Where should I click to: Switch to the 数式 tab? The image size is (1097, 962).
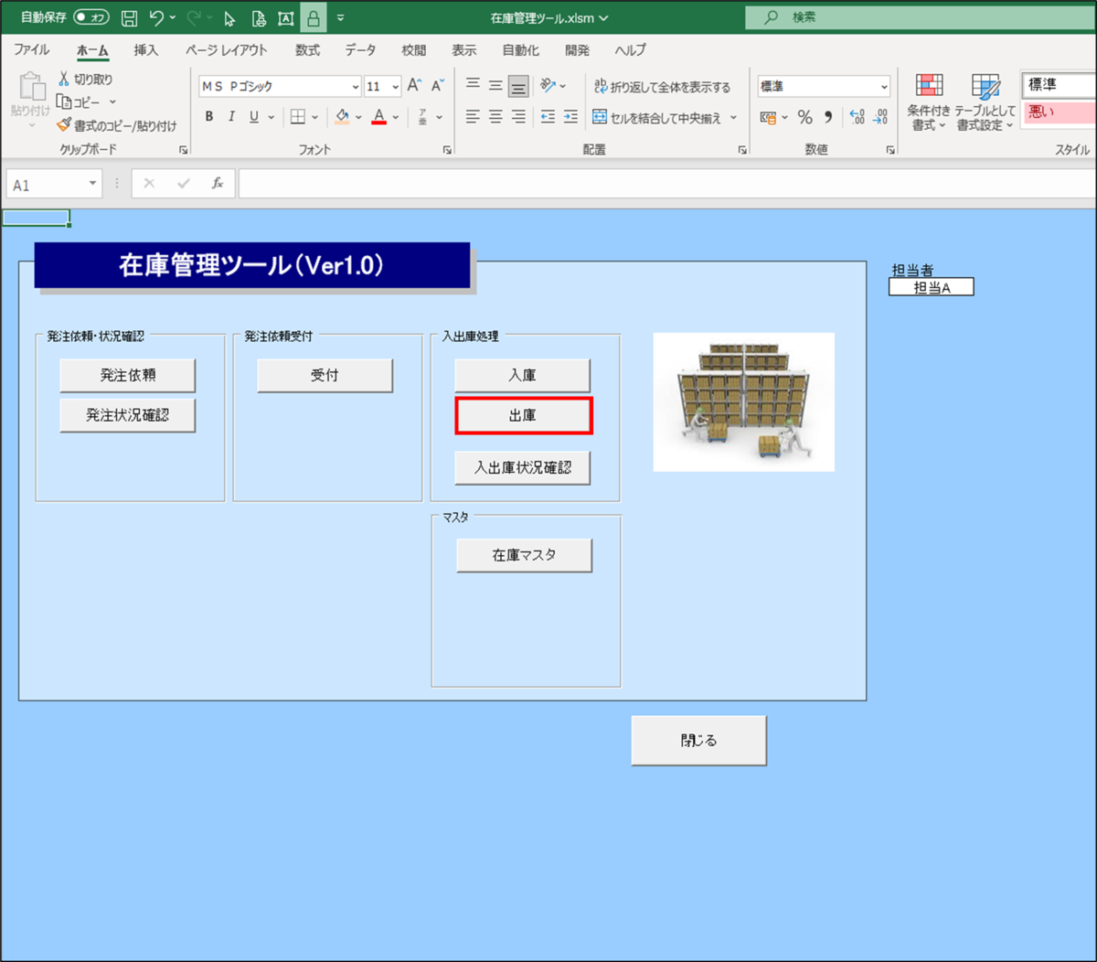308,50
